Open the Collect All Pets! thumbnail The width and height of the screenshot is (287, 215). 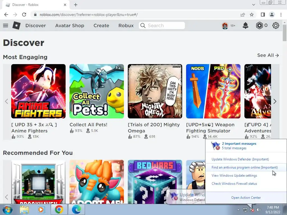tap(97, 91)
